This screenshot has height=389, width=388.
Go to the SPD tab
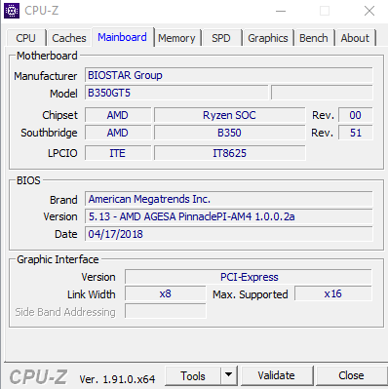pos(221,38)
